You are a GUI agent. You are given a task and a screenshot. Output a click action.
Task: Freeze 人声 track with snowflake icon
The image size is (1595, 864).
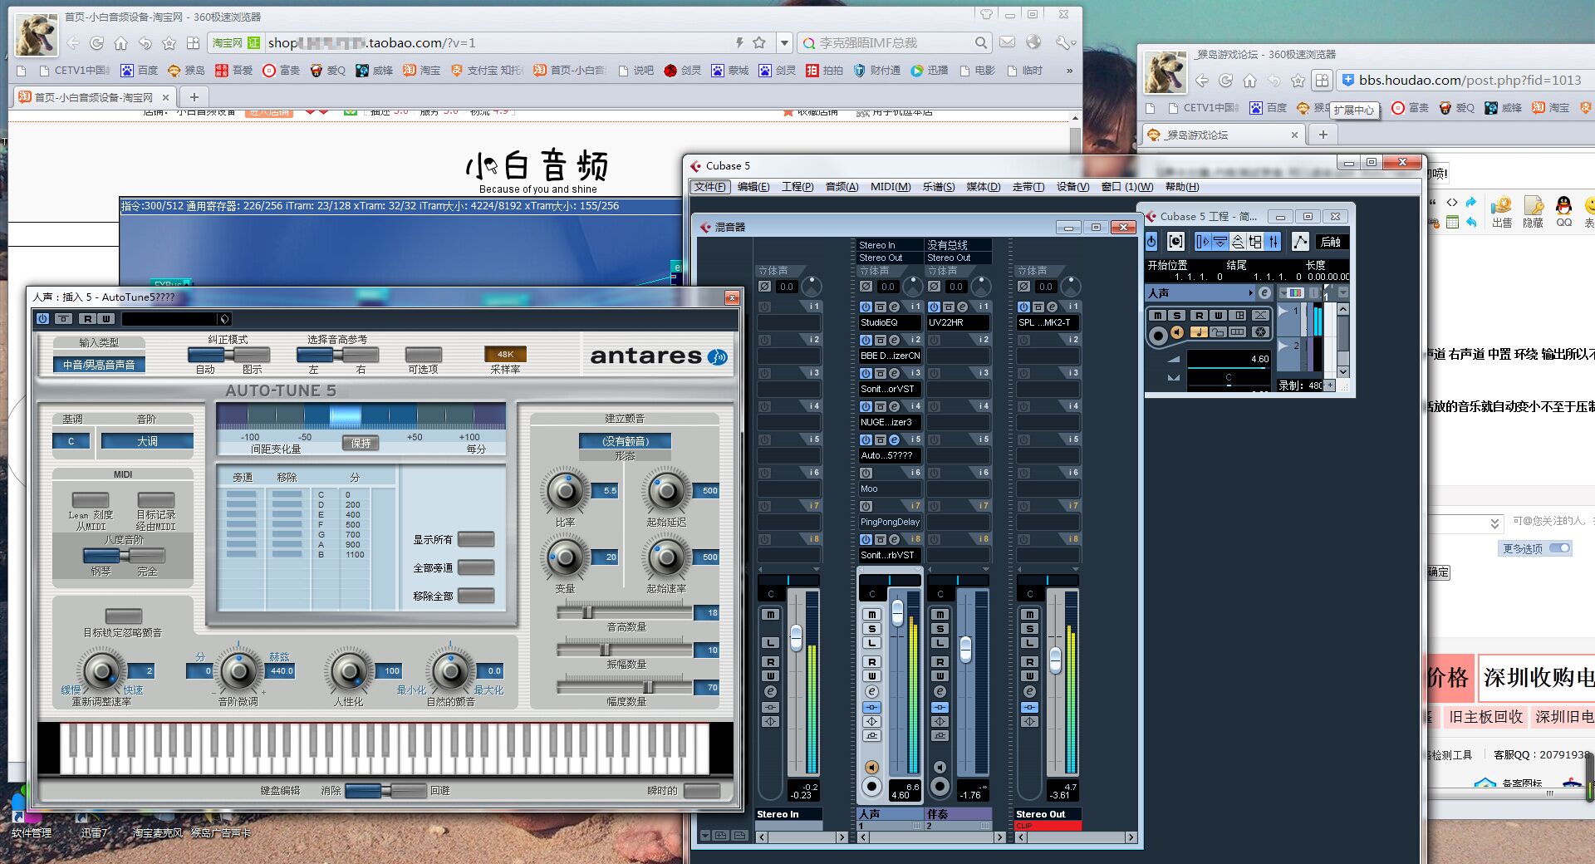[1260, 332]
